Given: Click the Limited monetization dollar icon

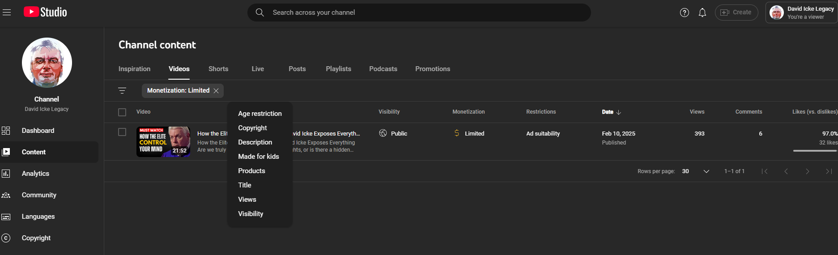Looking at the screenshot, I should (457, 133).
